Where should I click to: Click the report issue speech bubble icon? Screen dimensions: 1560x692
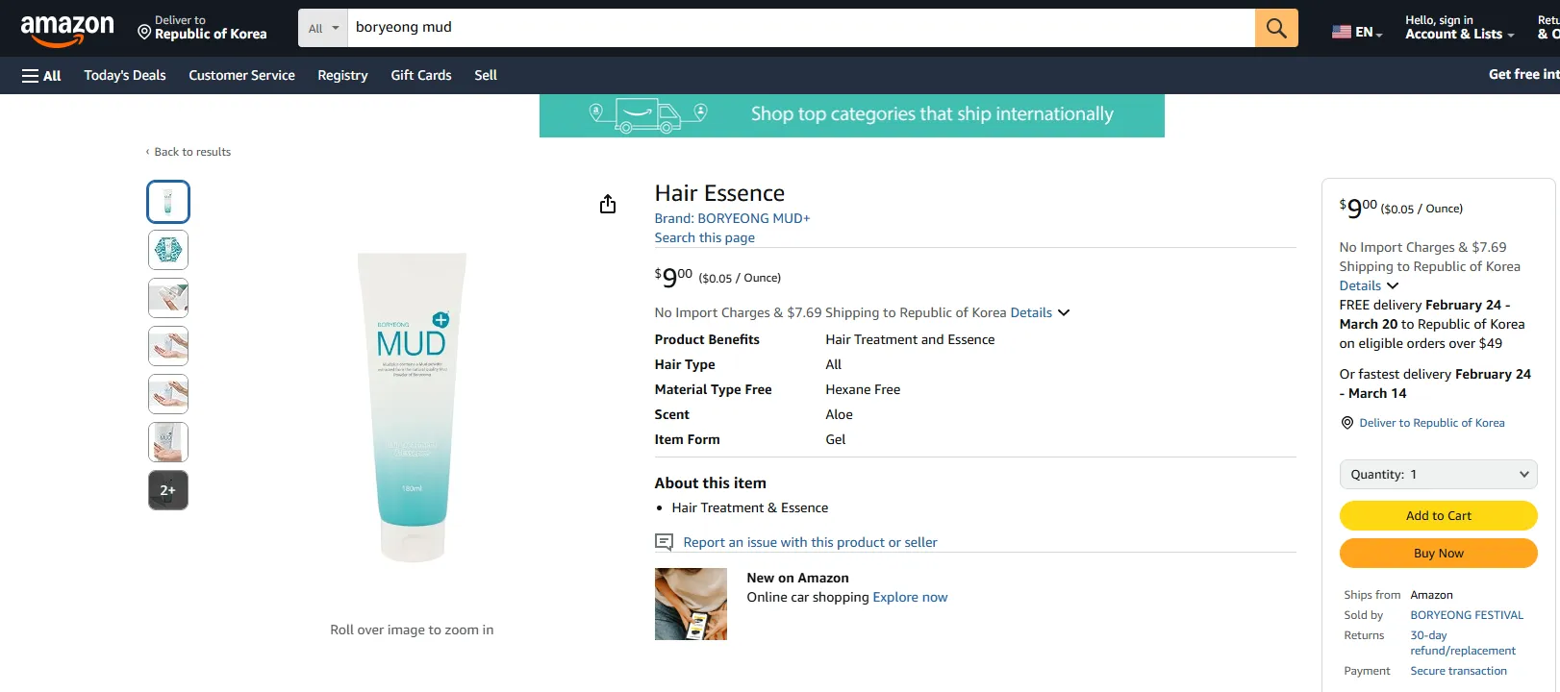point(664,542)
